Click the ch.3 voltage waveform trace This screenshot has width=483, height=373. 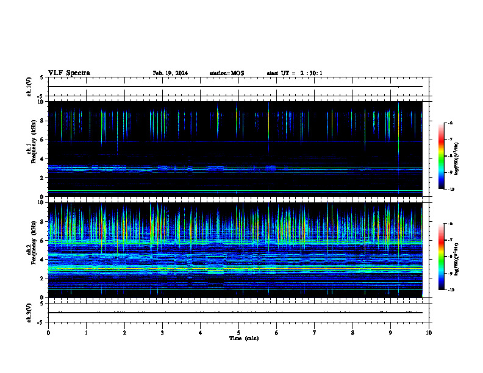pos(235,313)
